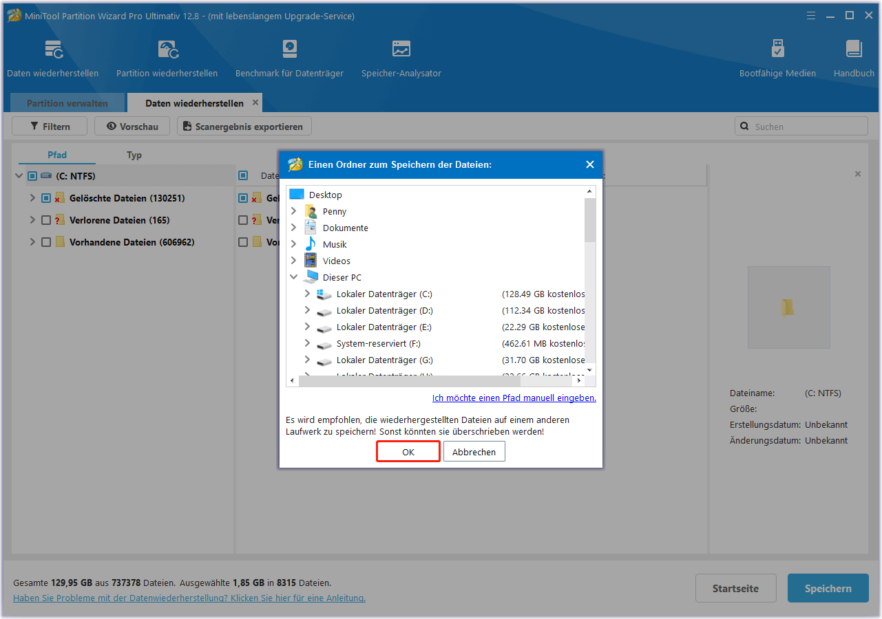Expand the Videos node
Image resolution: width=882 pixels, height=619 pixels.
pos(294,261)
